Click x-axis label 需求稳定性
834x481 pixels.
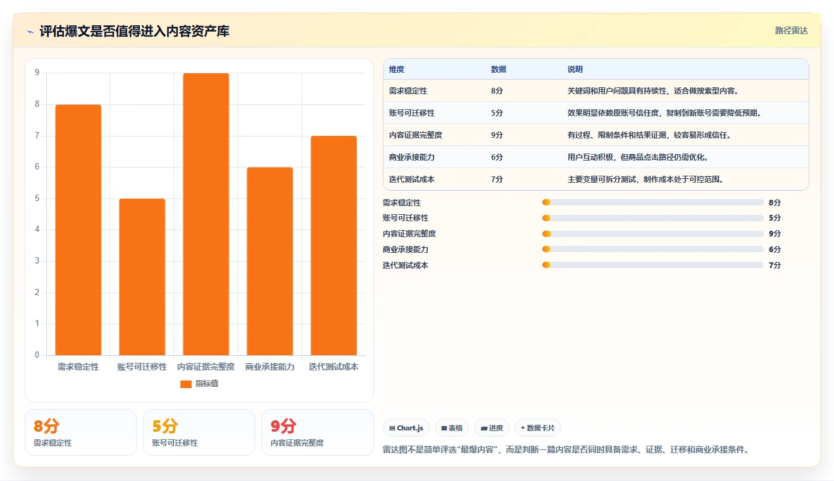78,367
